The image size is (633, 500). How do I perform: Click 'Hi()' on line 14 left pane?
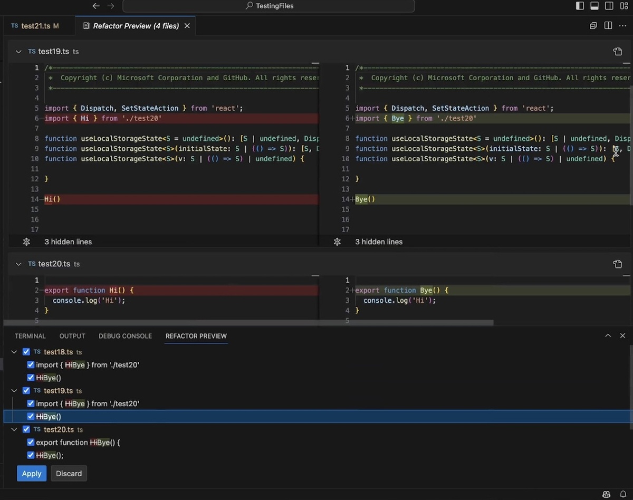coord(52,199)
